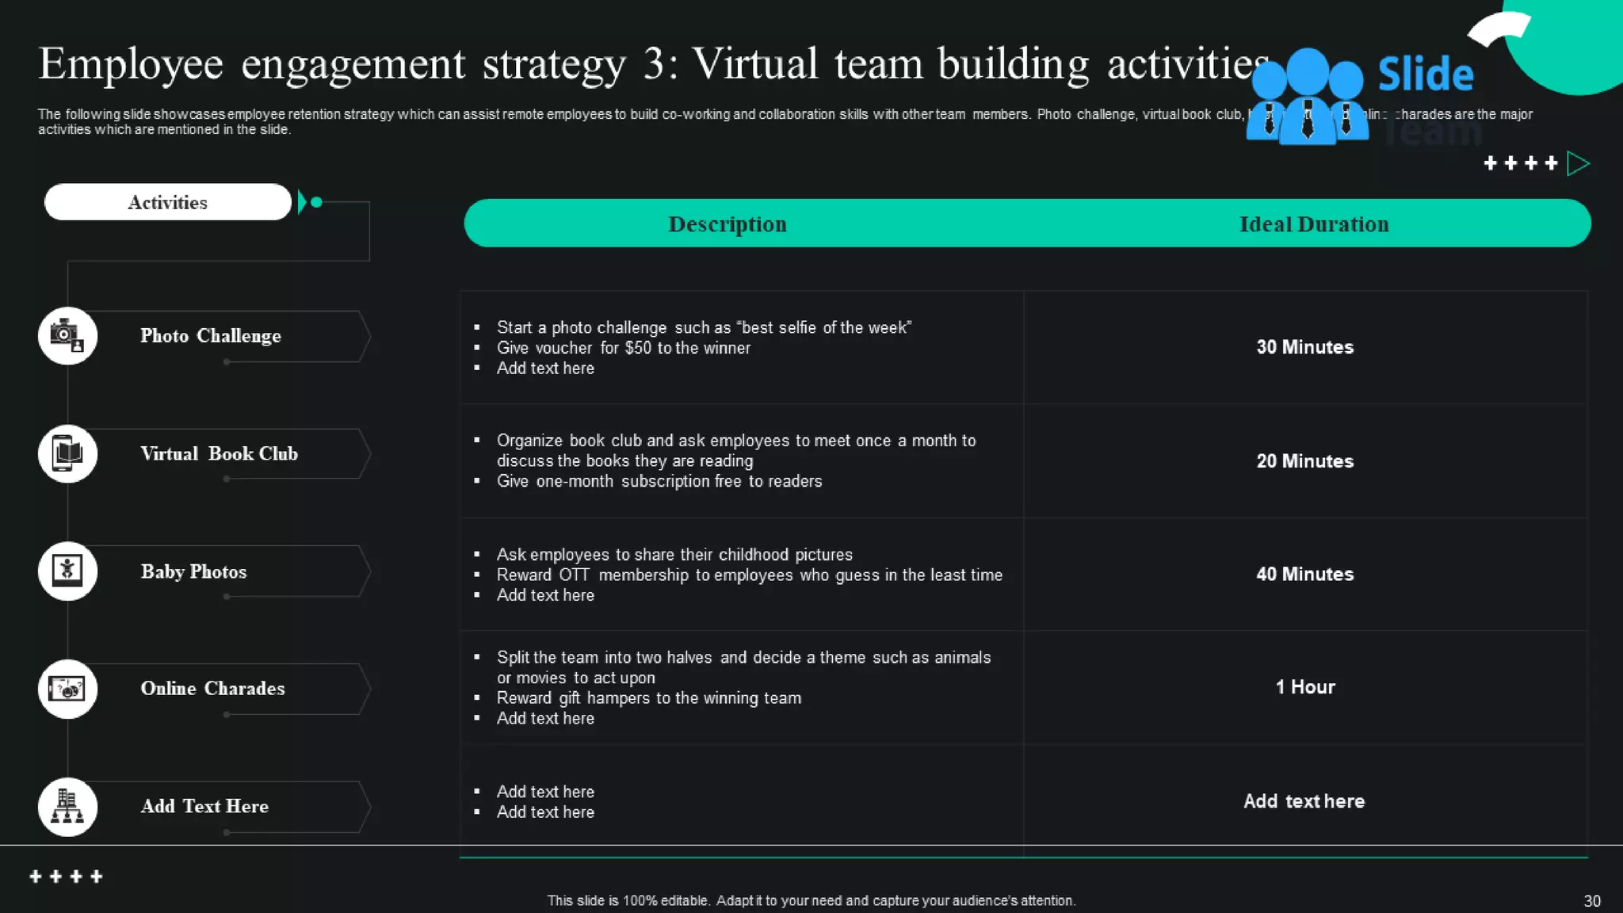The height and width of the screenshot is (913, 1623).
Task: Select the Description column header
Action: point(727,224)
